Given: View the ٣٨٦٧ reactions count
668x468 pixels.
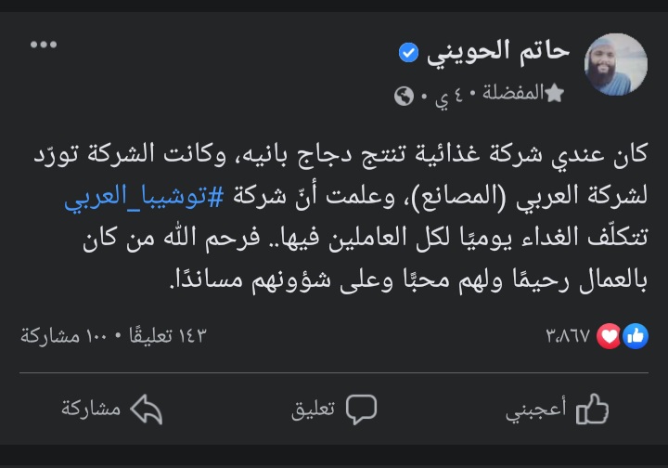Looking at the screenshot, I should point(570,336).
